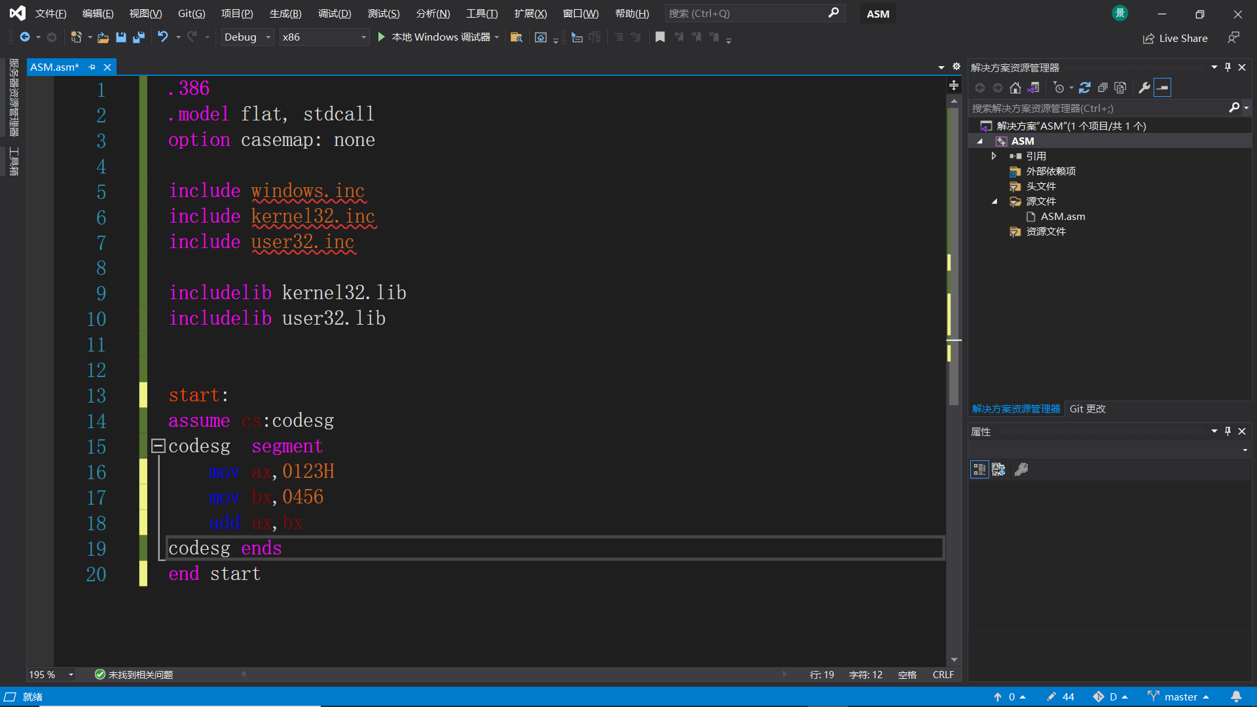Collapse the 源文件 source files folder

[x=994, y=201]
